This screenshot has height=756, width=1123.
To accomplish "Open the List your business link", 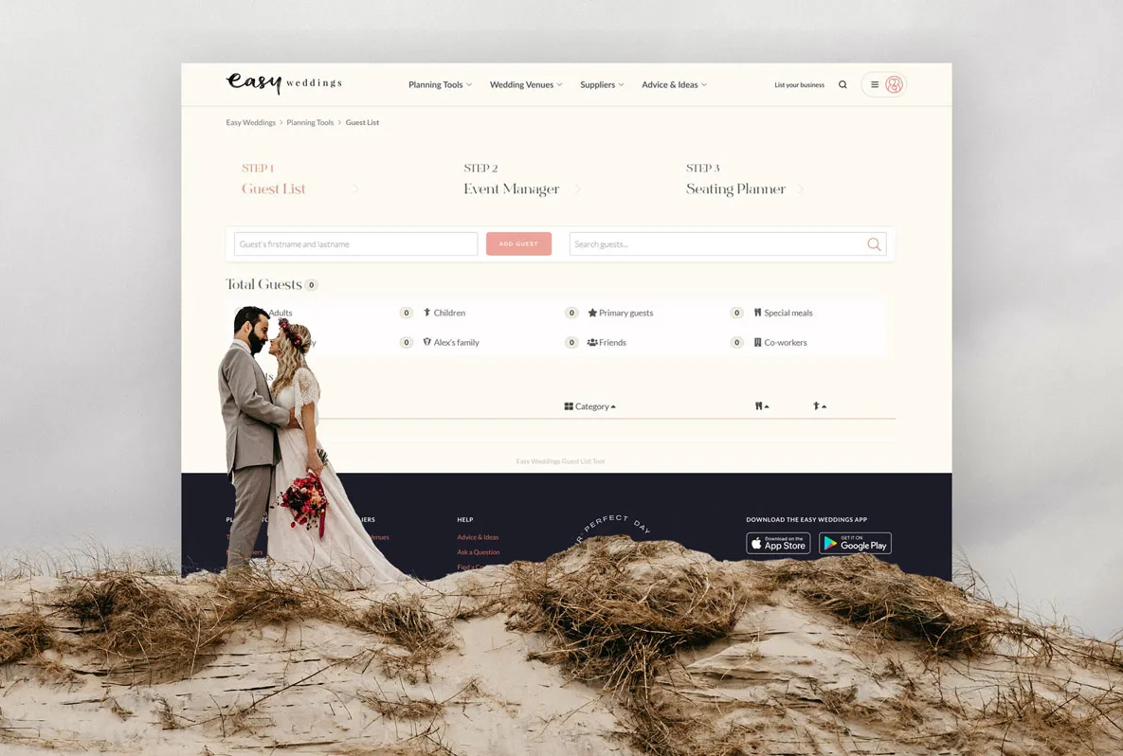I will coord(799,85).
